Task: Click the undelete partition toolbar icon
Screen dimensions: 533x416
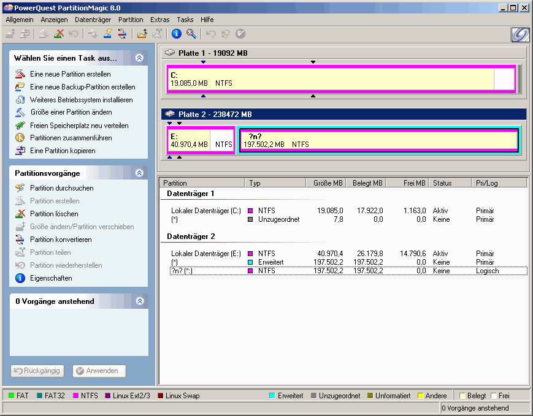Action: click(74, 34)
